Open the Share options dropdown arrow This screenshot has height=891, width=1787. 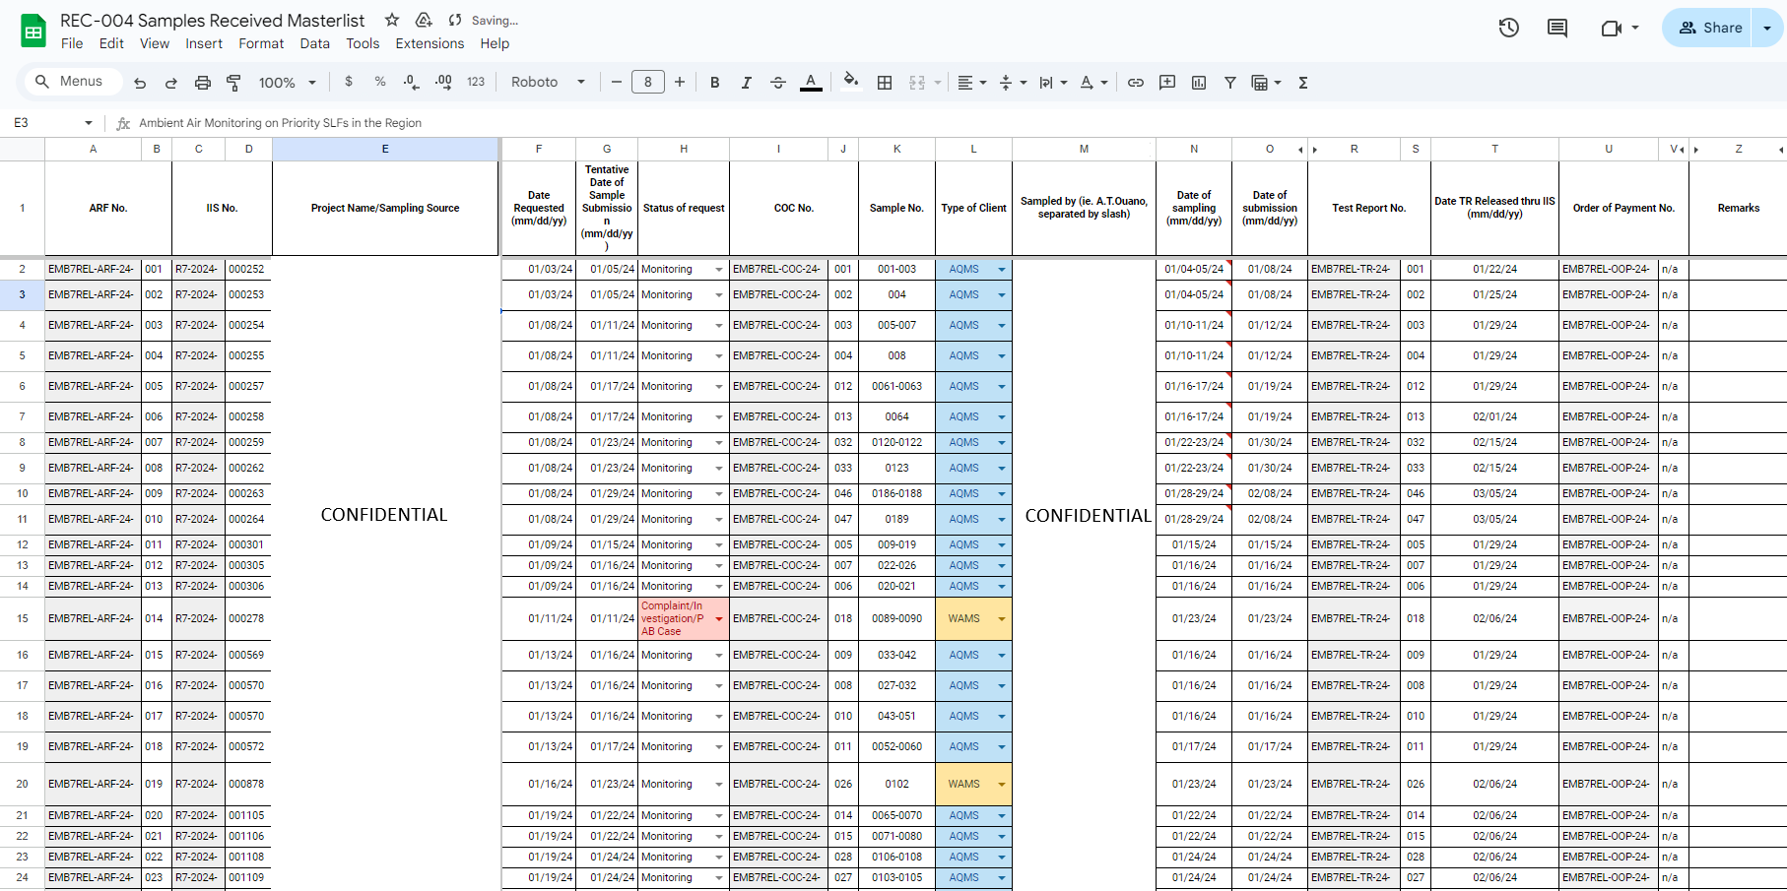tap(1767, 28)
